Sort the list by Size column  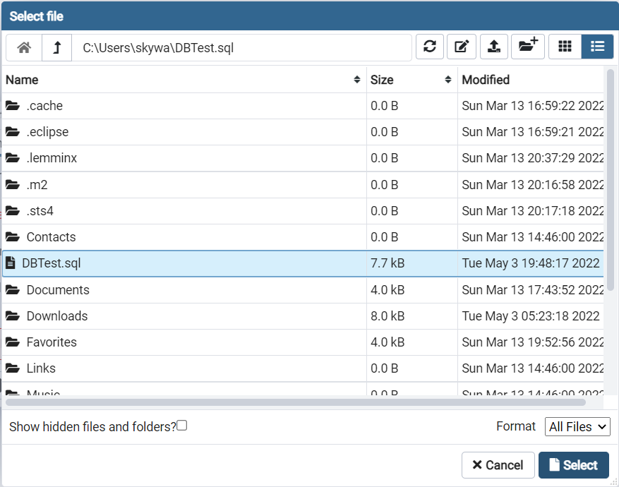(x=411, y=80)
